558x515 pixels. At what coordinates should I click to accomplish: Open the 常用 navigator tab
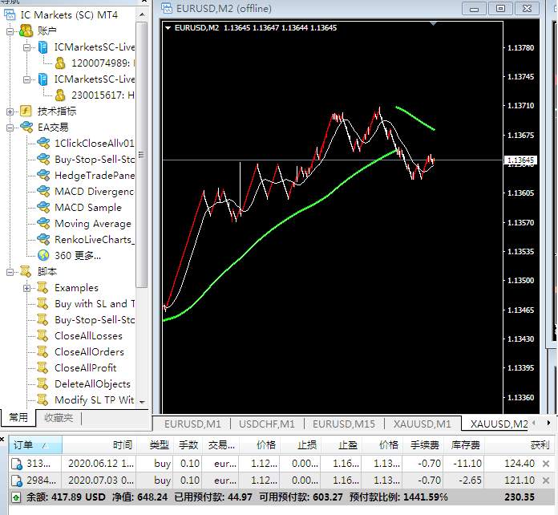pyautogui.click(x=18, y=417)
